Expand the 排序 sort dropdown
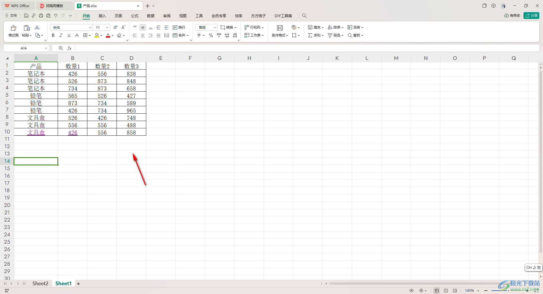This screenshot has width=543, height=294. coord(342,28)
